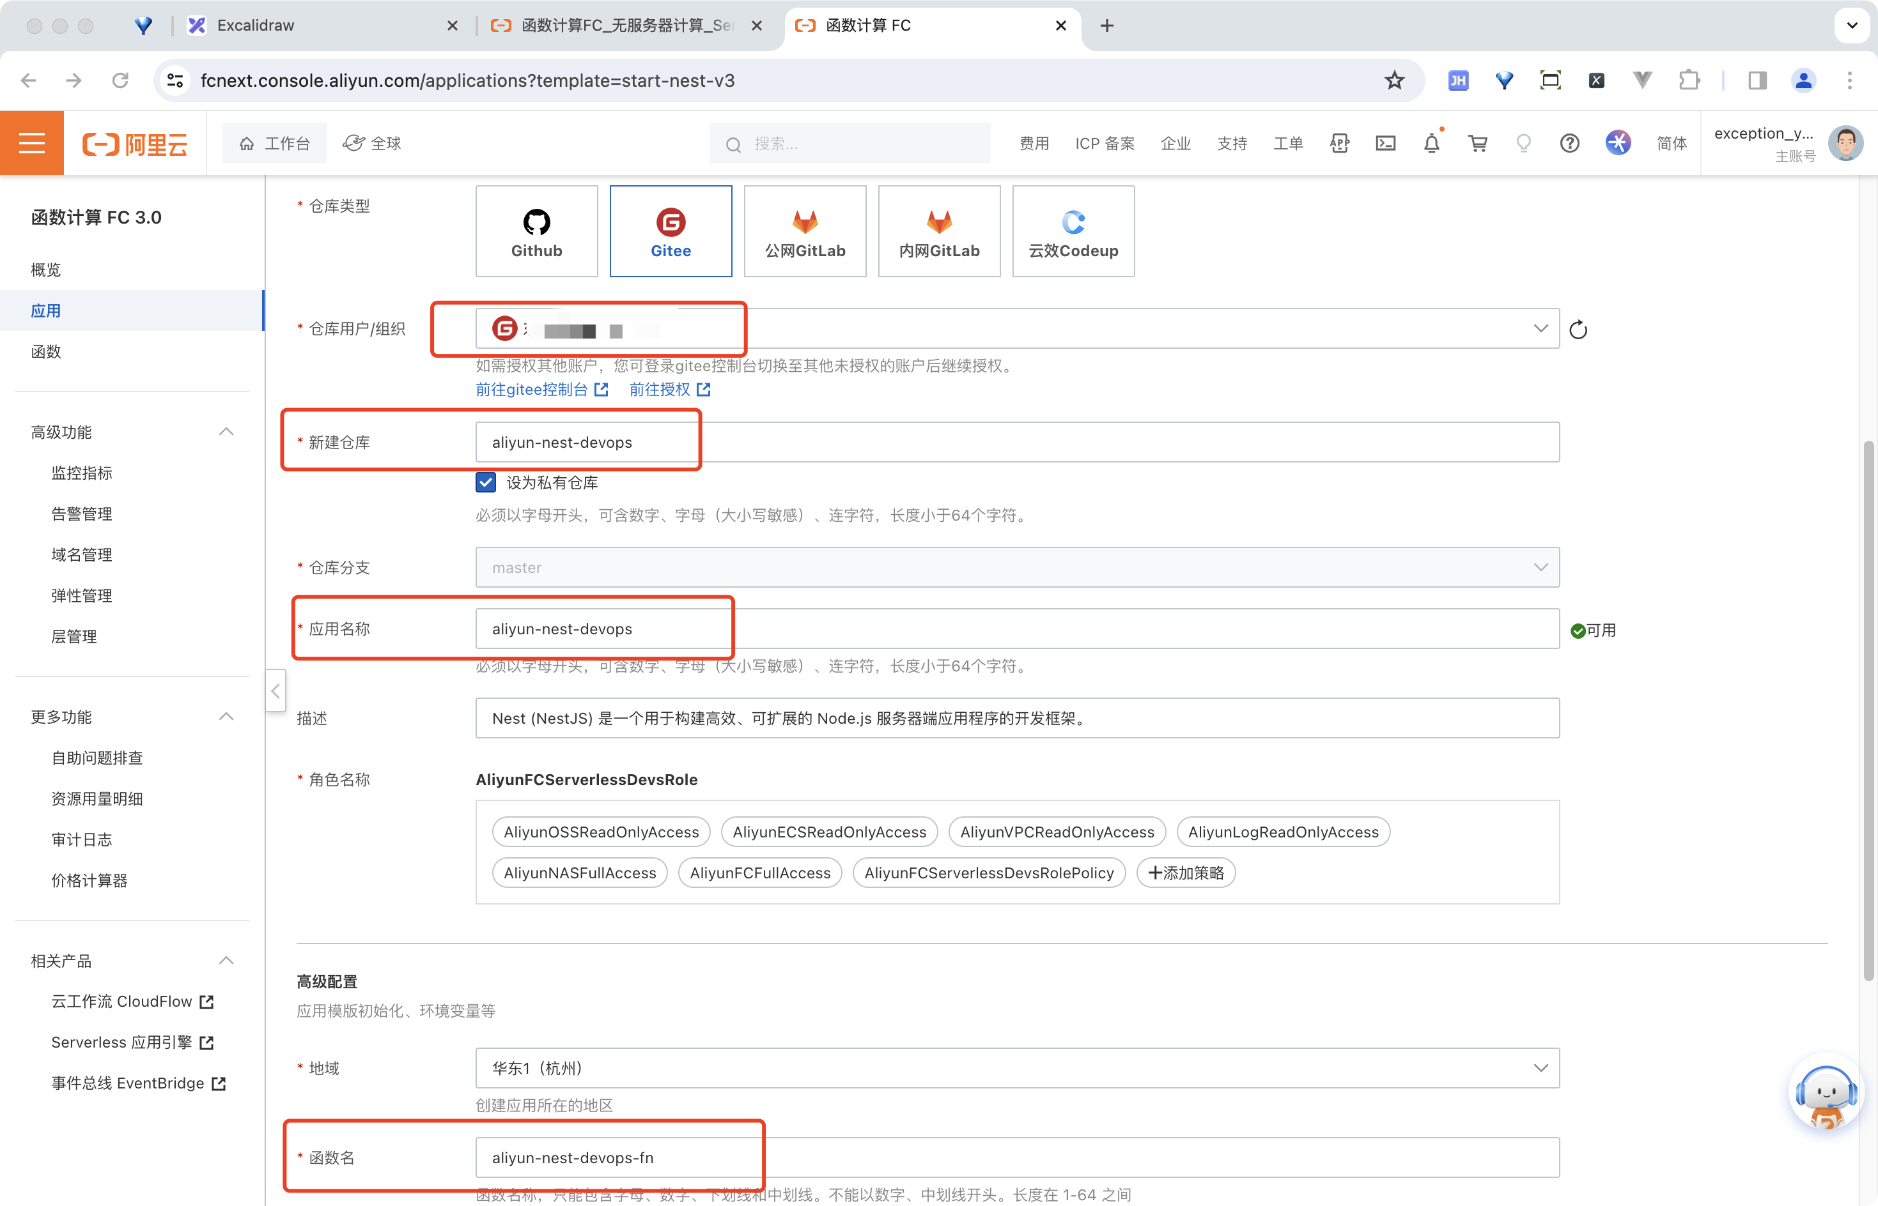Click the header search box
The height and width of the screenshot is (1206, 1878).
coord(850,144)
